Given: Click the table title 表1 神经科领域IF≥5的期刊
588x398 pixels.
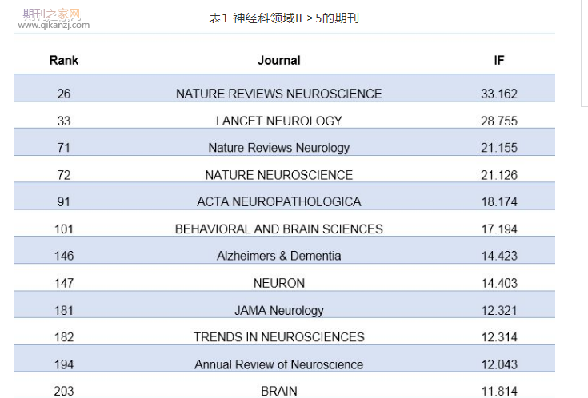Looking at the screenshot, I should [x=284, y=18].
